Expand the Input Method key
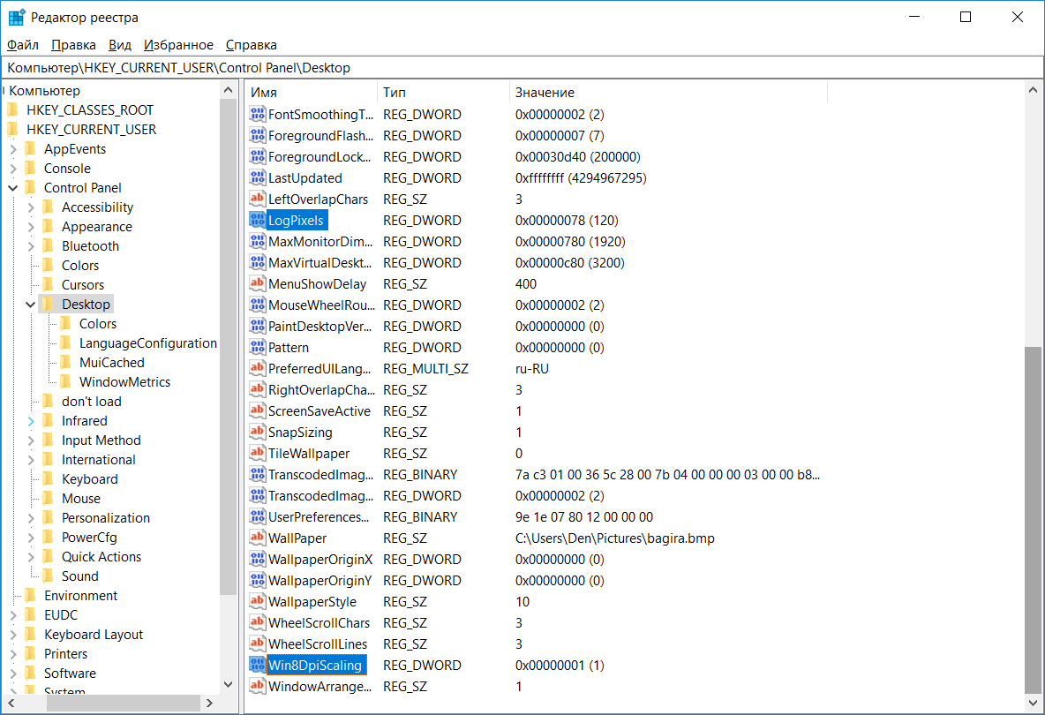The height and width of the screenshot is (715, 1045). (x=31, y=440)
